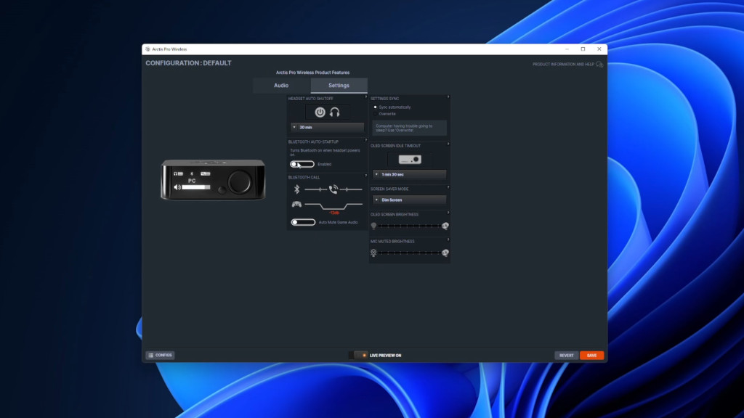744x418 pixels.
Task: Click the Bluetooth icon in Bluetooth Call
Action: pyautogui.click(x=296, y=189)
